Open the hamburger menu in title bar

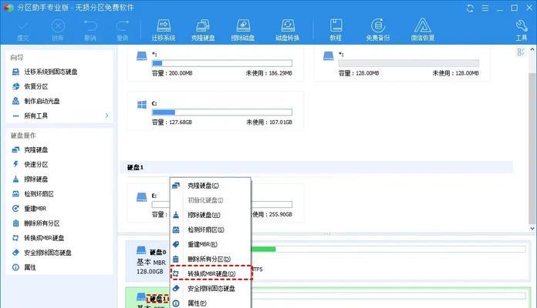pos(485,8)
